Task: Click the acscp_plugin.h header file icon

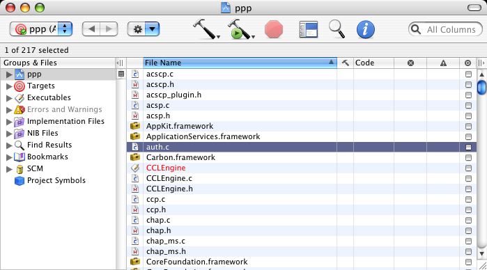Action: (135, 95)
